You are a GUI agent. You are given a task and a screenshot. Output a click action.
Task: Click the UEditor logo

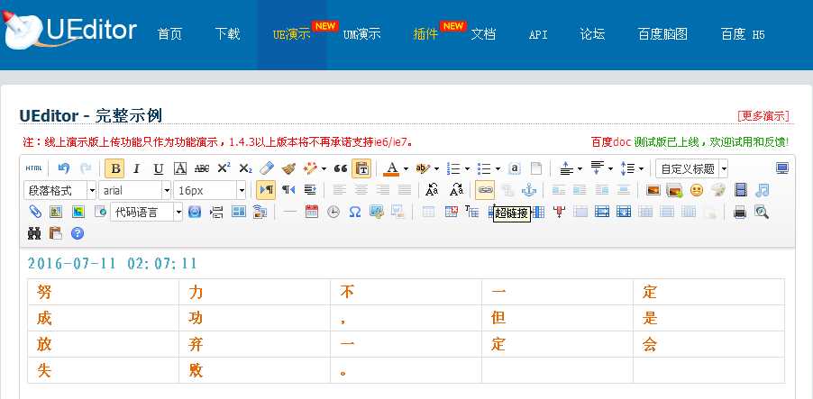pyautogui.click(x=69, y=32)
